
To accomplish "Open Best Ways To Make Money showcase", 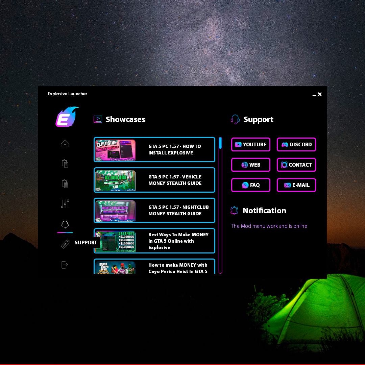I will click(154, 241).
